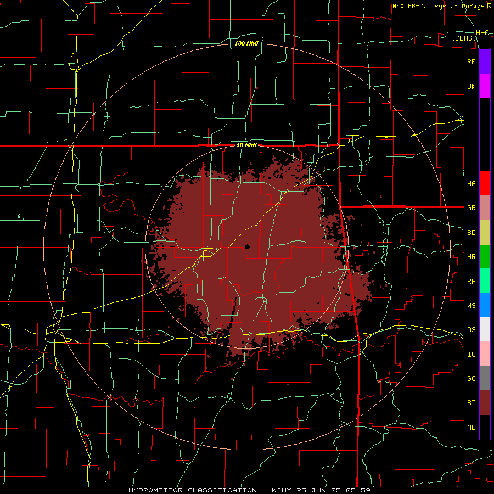The image size is (494, 494).
Task: Click the BD legend label
Action: click(471, 233)
